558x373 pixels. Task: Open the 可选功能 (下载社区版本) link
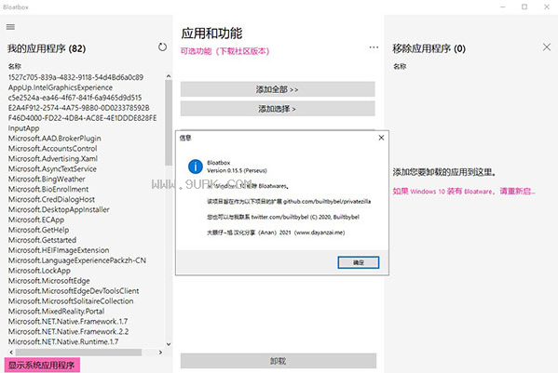(x=225, y=51)
